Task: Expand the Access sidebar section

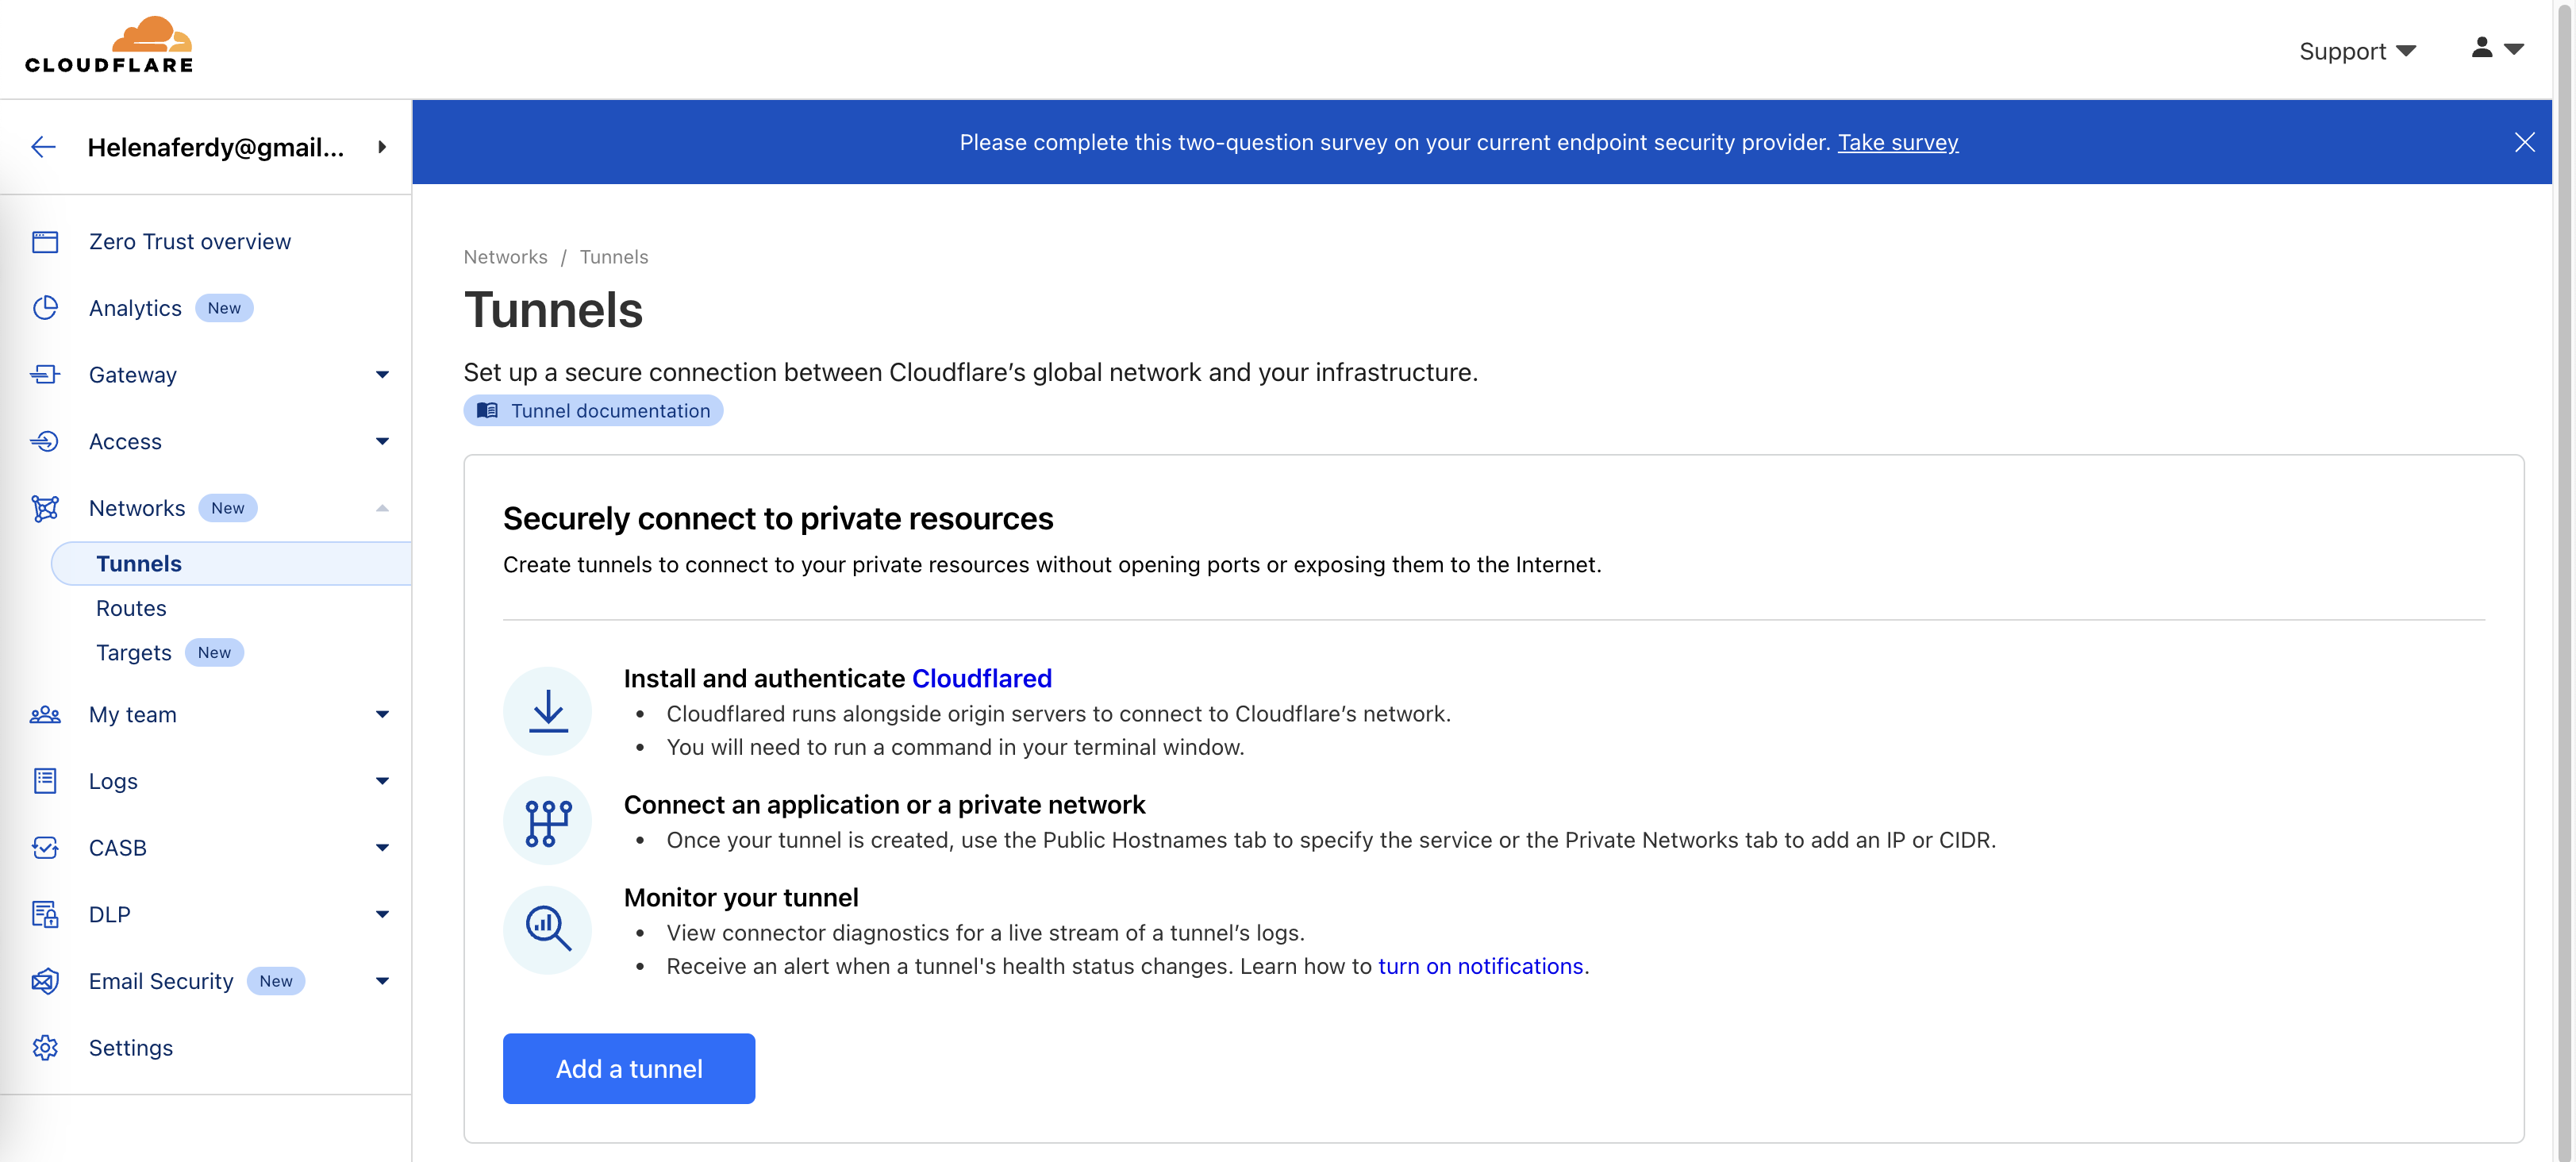Action: coord(382,441)
